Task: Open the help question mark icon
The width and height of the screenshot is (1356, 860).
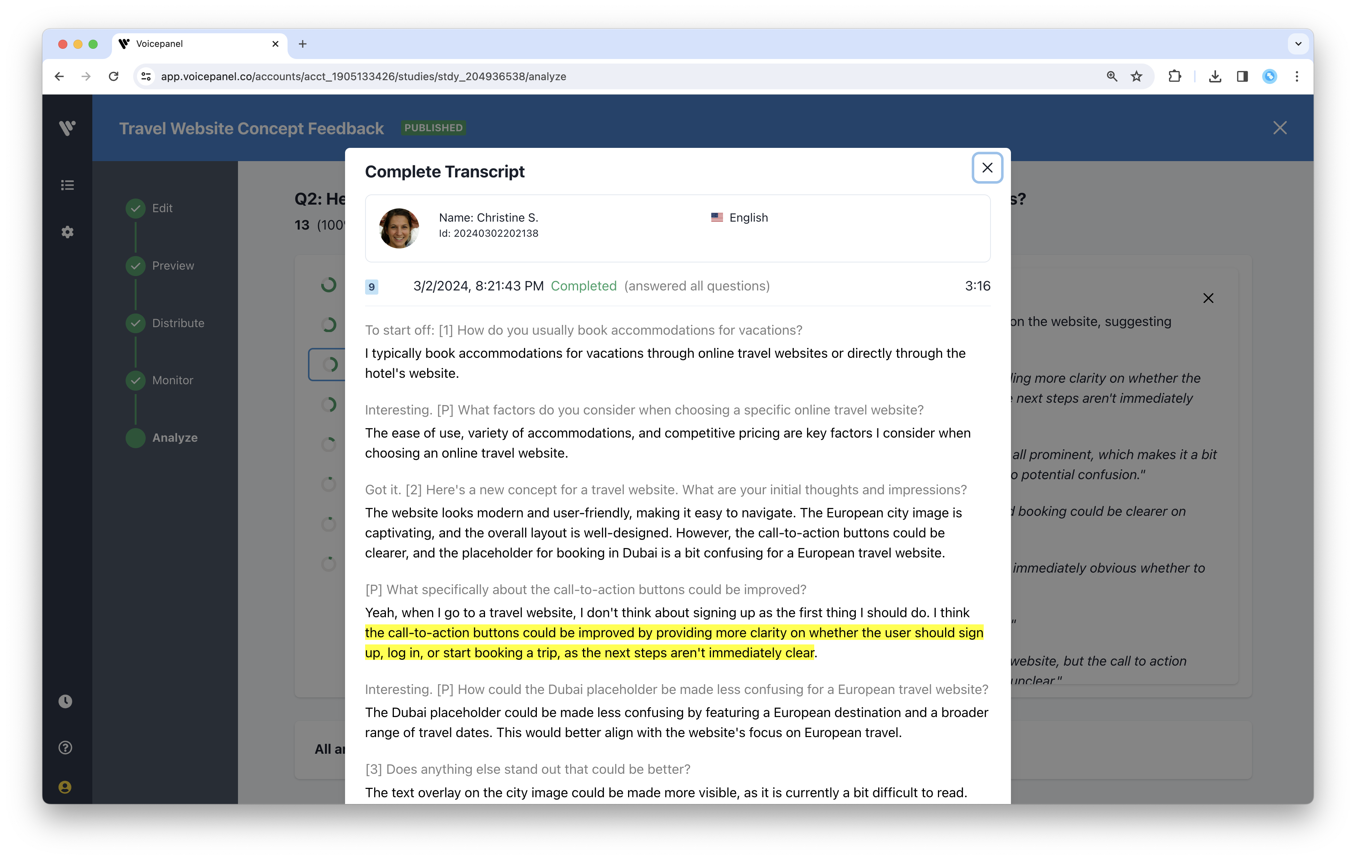Action: [65, 747]
